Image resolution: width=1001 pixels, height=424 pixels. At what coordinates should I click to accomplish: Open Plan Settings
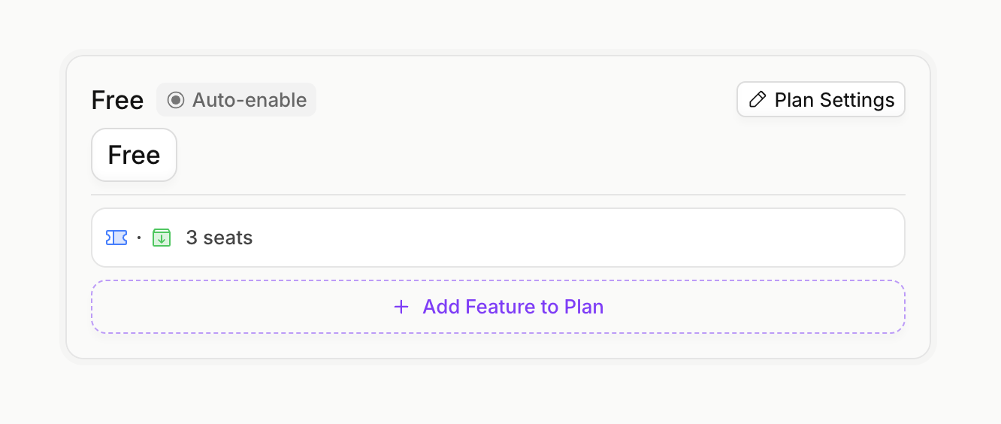click(821, 100)
